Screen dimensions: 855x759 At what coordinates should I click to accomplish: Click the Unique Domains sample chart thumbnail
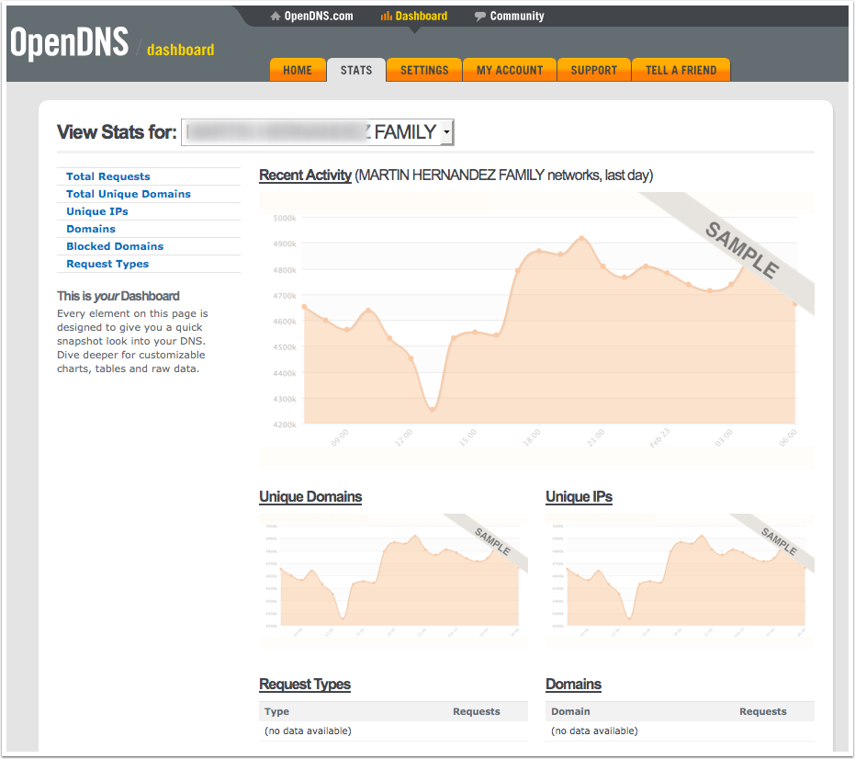tap(393, 581)
